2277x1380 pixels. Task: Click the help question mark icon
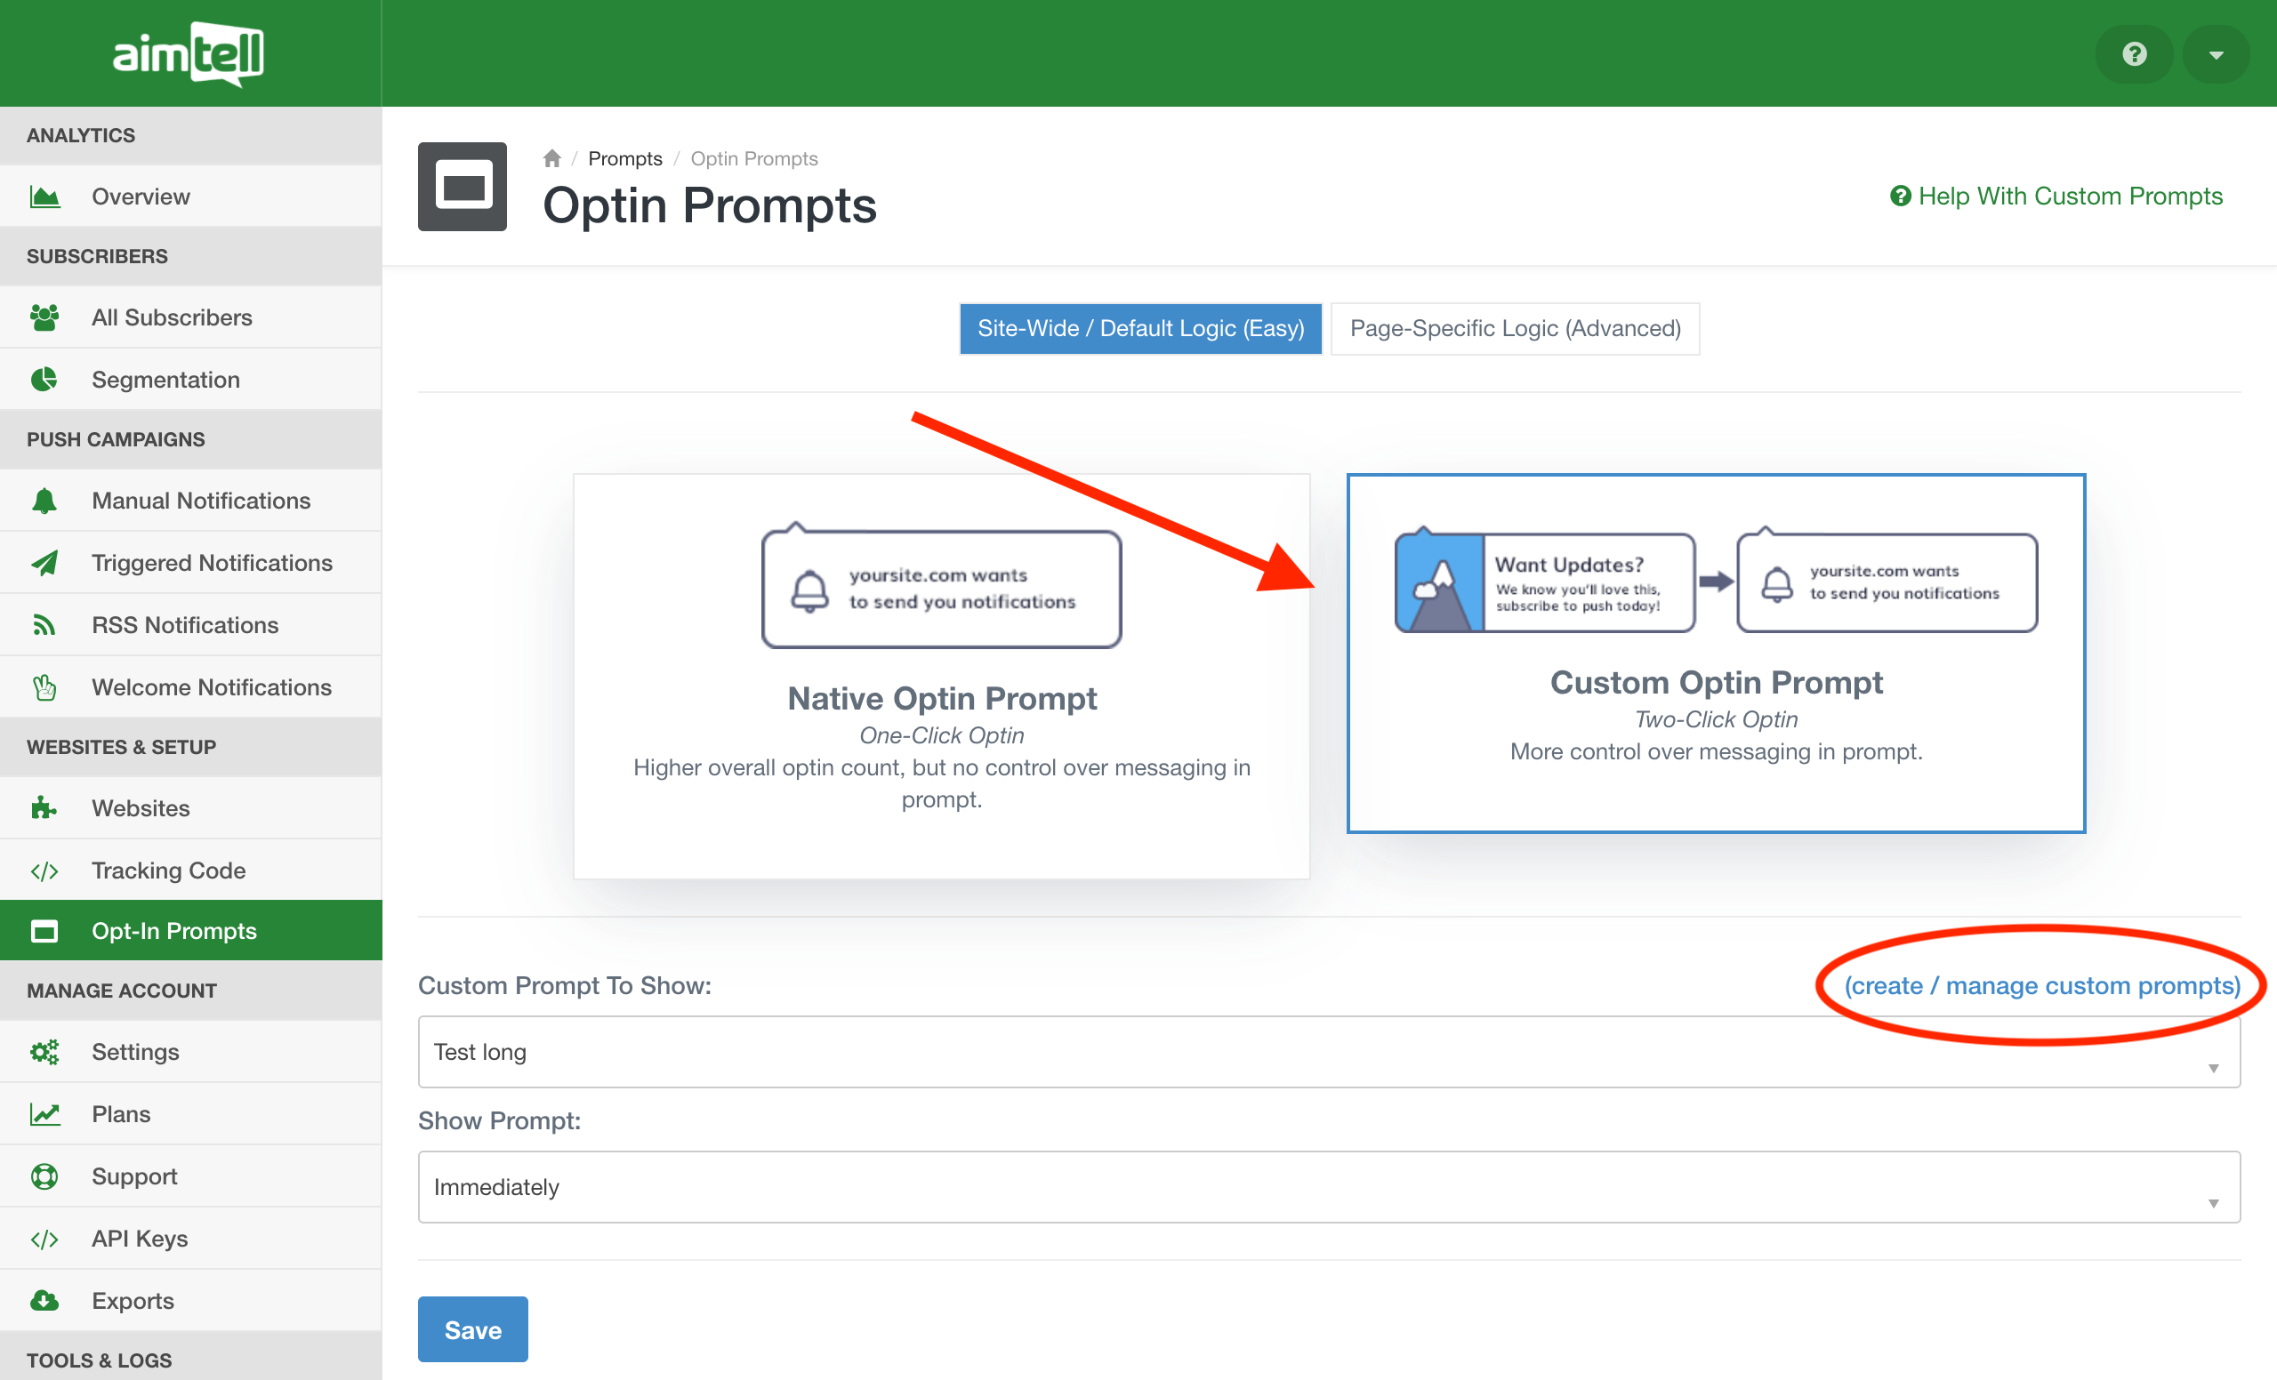(x=2133, y=54)
